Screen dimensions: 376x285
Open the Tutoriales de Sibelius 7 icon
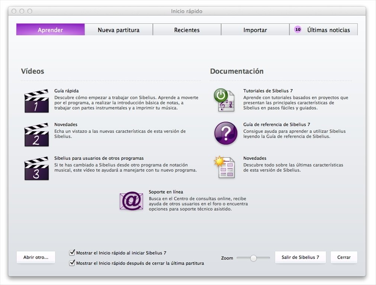click(224, 100)
